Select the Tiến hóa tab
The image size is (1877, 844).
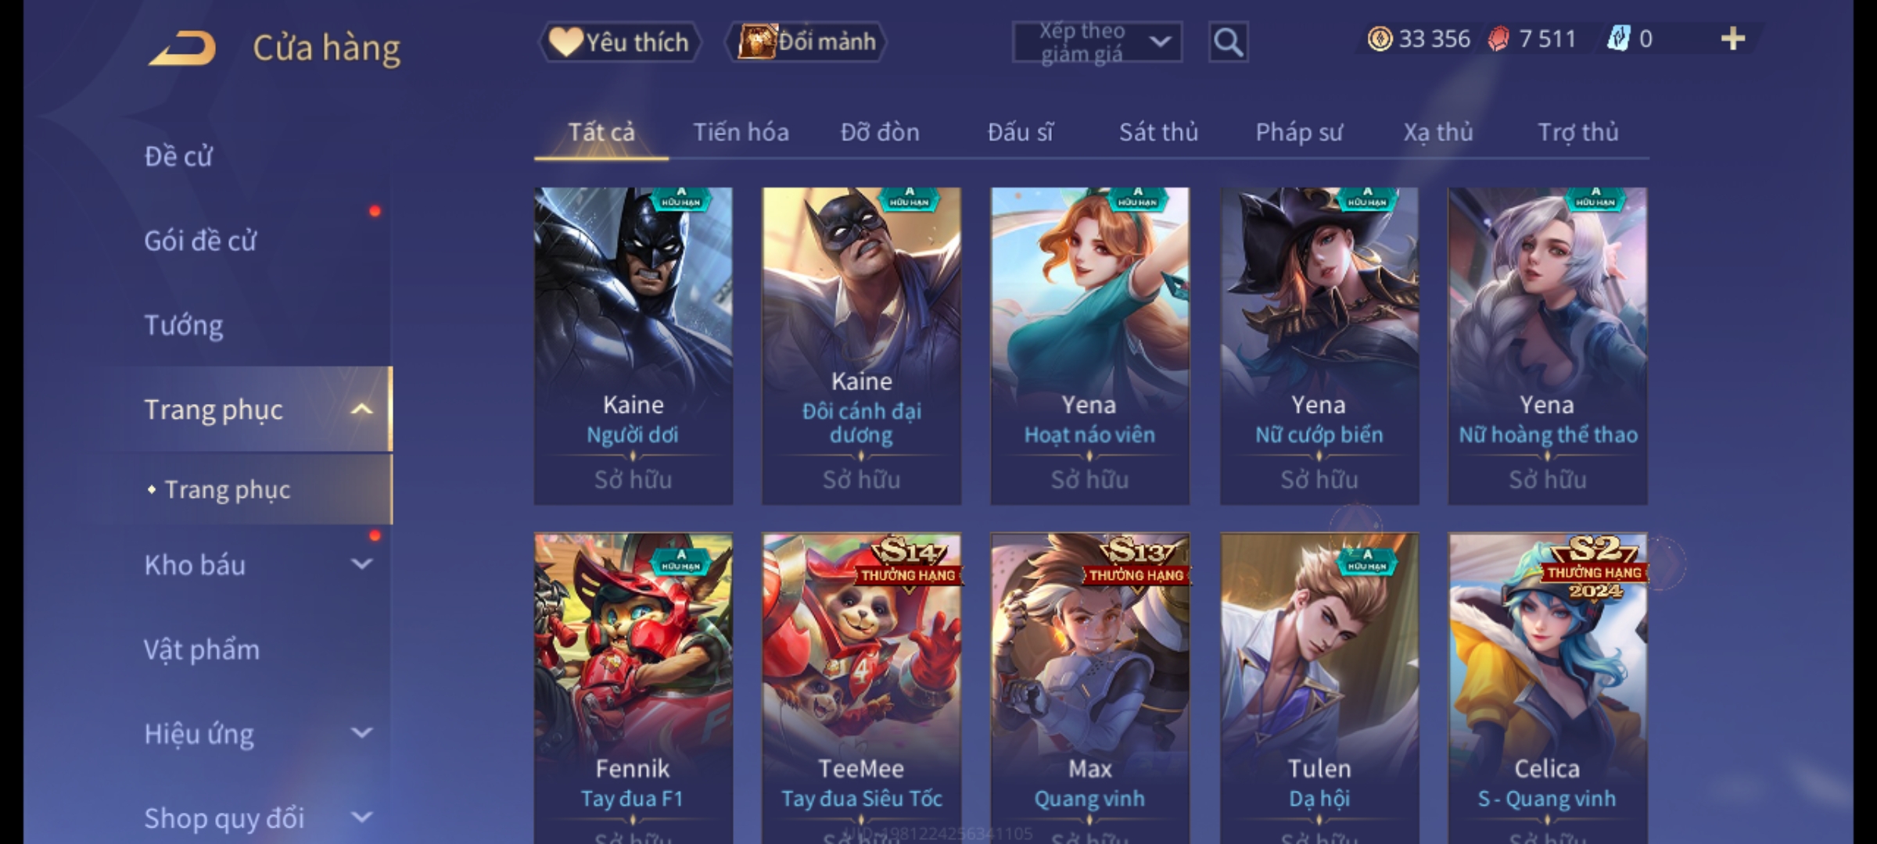[x=741, y=133]
